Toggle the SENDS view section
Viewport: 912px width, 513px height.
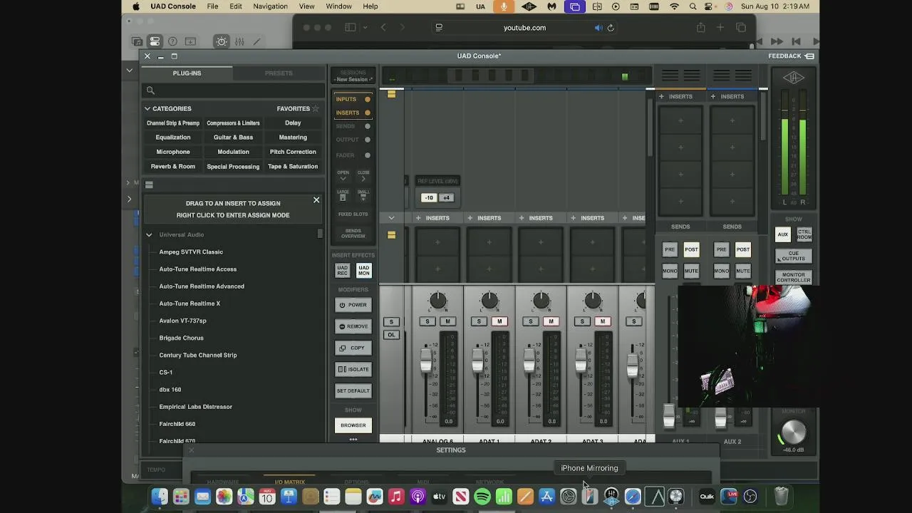pyautogui.click(x=353, y=126)
